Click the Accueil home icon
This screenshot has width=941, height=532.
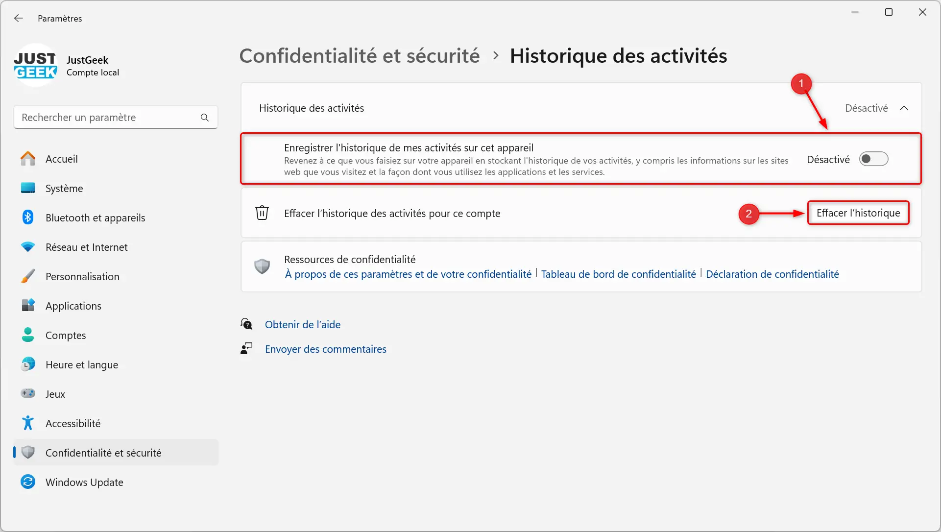28,159
